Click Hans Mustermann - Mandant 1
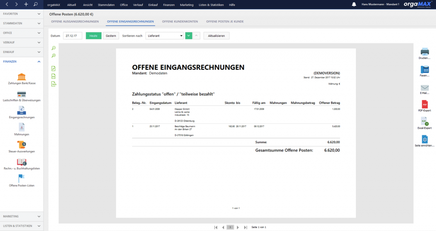The height and width of the screenshot is (231, 436). coord(380,4)
